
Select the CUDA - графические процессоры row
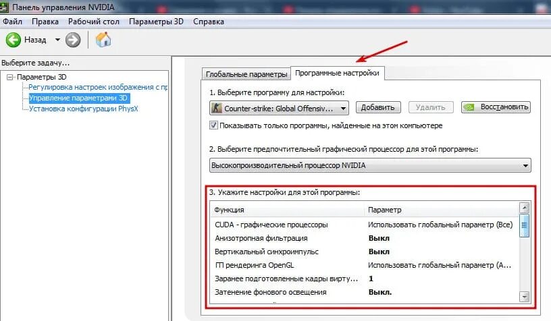tap(365, 225)
